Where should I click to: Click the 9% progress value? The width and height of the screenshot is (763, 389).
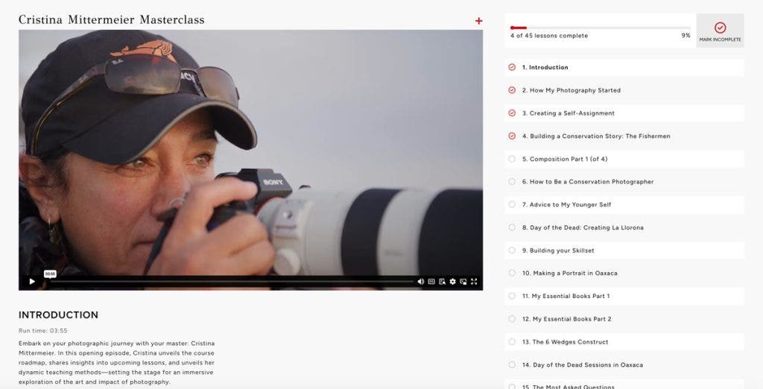(x=686, y=36)
